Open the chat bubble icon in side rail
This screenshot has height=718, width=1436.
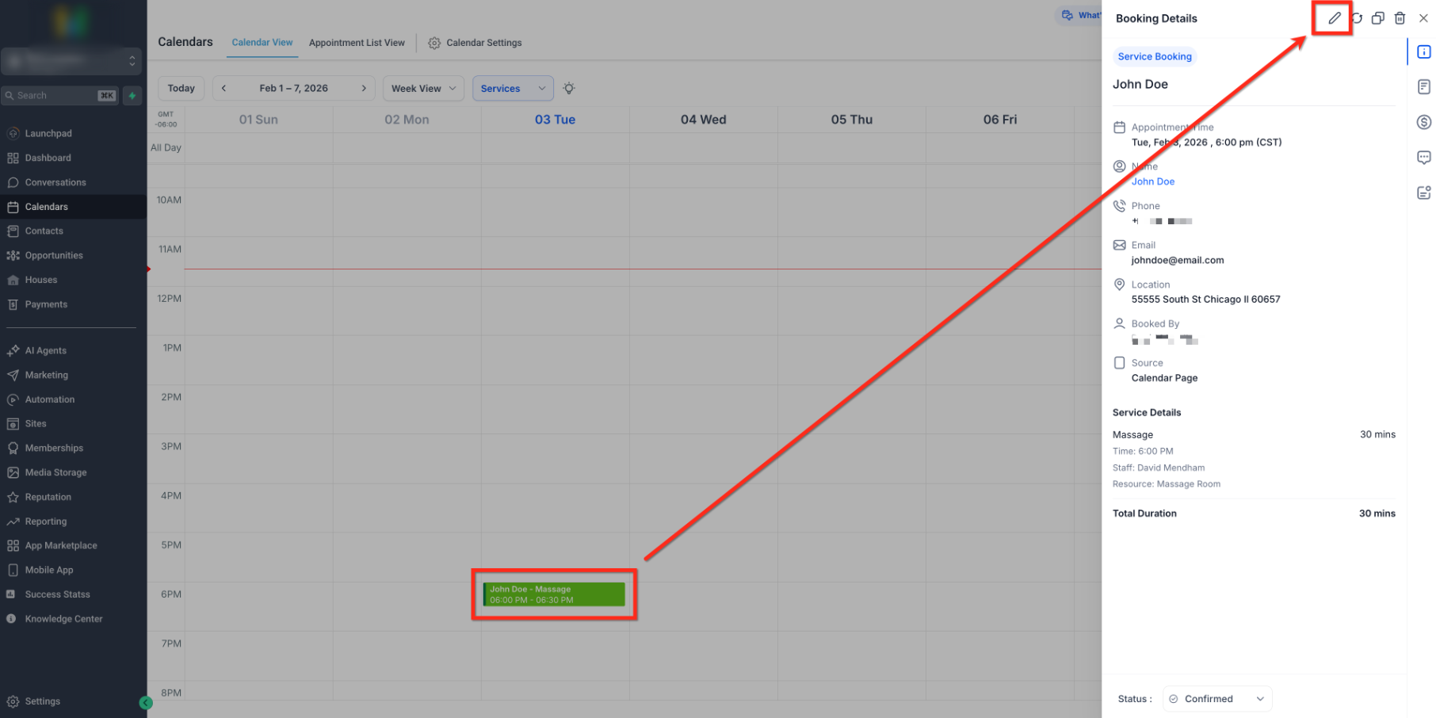click(x=1424, y=158)
